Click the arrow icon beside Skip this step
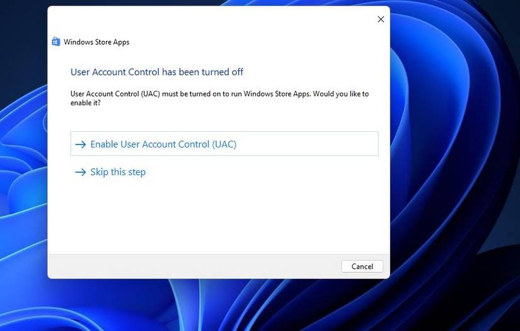520x331 pixels. point(81,172)
